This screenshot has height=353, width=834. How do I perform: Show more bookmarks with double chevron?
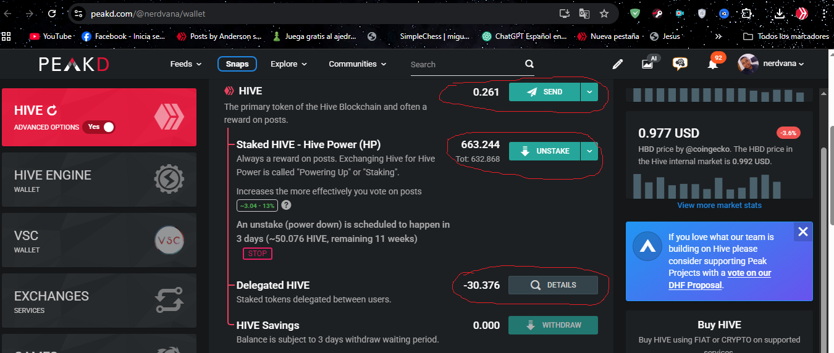point(718,36)
